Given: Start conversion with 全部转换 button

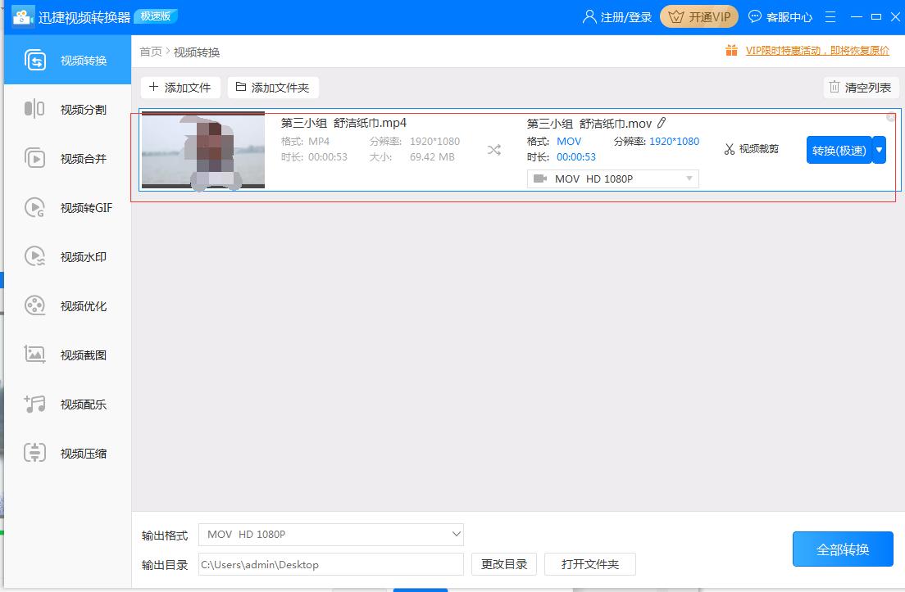Looking at the screenshot, I should (x=843, y=549).
